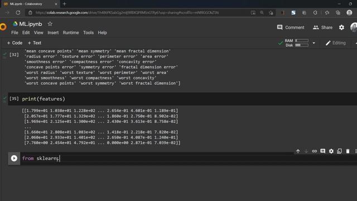
Task: Expand the RAM/Disk runtime dropdown arrow
Action: [x=313, y=43]
